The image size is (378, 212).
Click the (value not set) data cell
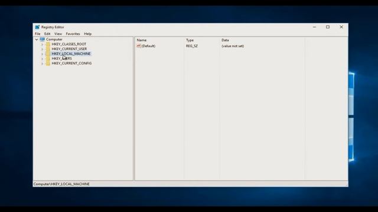[x=233, y=46]
